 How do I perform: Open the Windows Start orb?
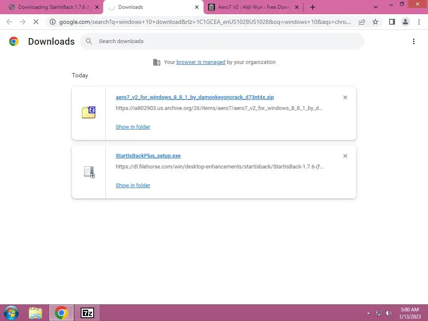pyautogui.click(x=11, y=313)
